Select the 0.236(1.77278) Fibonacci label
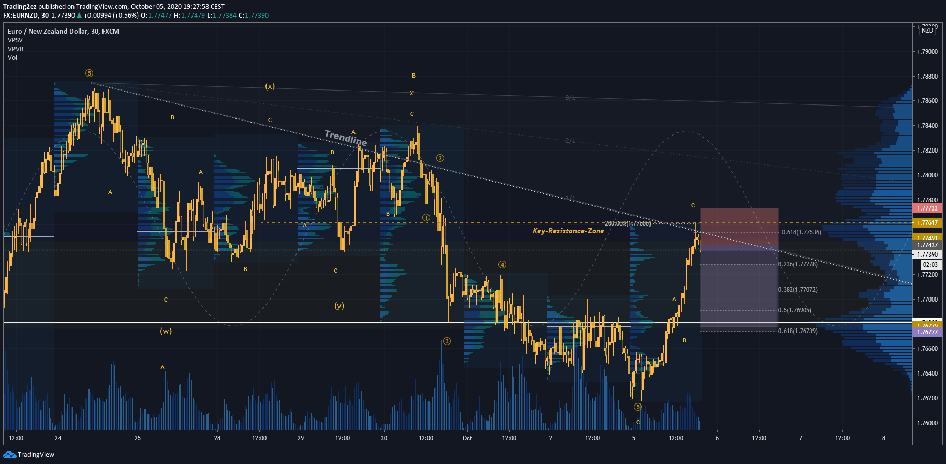The image size is (946, 464). click(x=798, y=264)
